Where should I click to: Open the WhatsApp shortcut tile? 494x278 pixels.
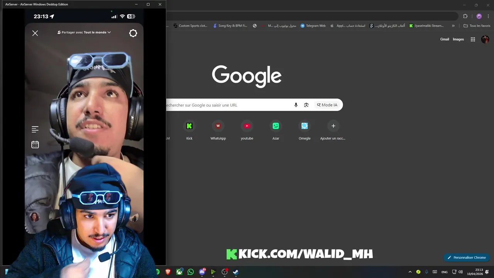coord(218,131)
